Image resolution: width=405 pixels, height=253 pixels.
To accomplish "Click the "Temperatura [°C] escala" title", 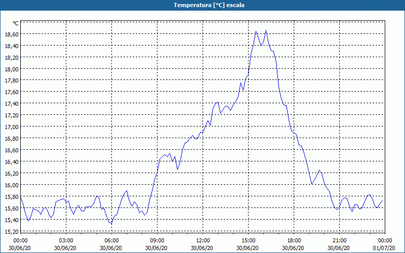I will tap(209, 5).
